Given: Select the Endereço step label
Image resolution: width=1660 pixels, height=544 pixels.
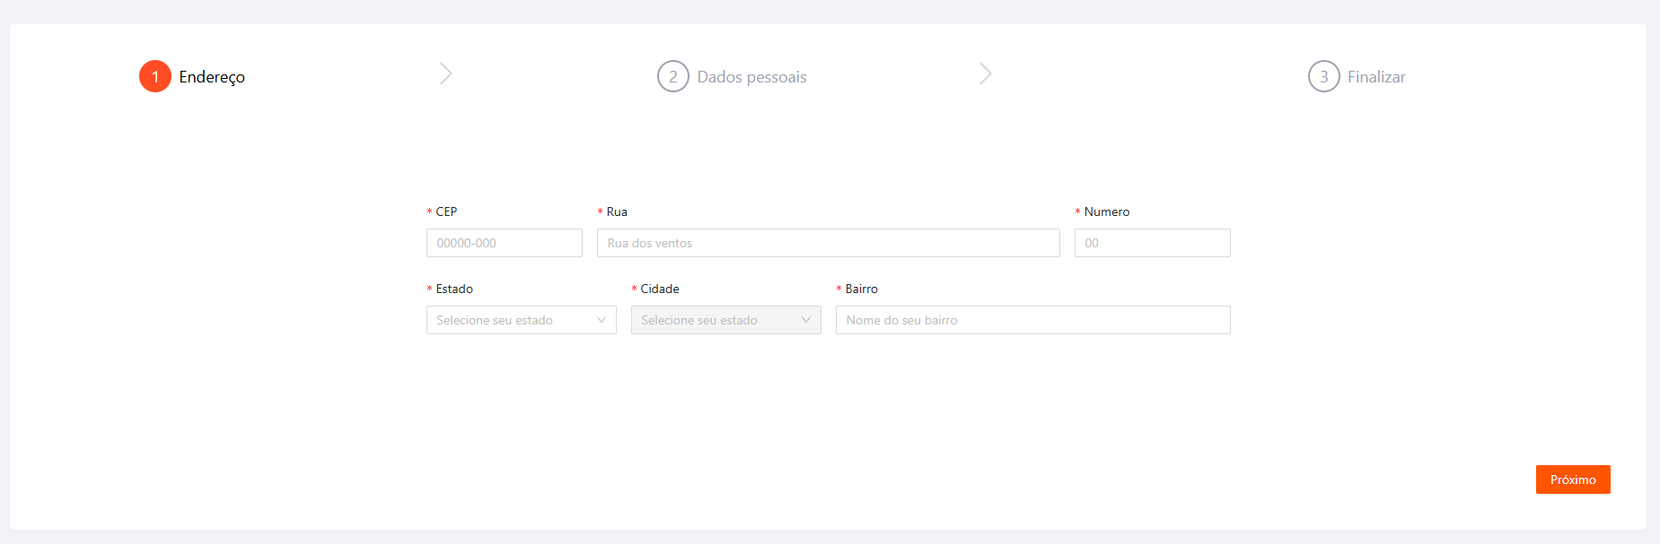Looking at the screenshot, I should coord(212,77).
